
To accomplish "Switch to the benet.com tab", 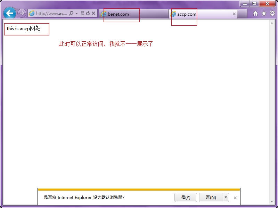I will tap(133, 14).
